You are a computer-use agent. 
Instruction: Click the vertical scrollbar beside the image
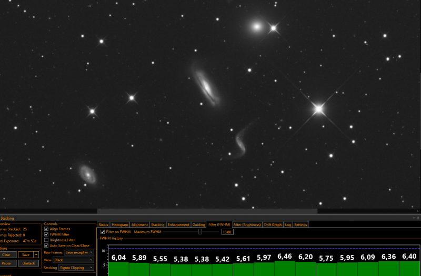coord(420,111)
